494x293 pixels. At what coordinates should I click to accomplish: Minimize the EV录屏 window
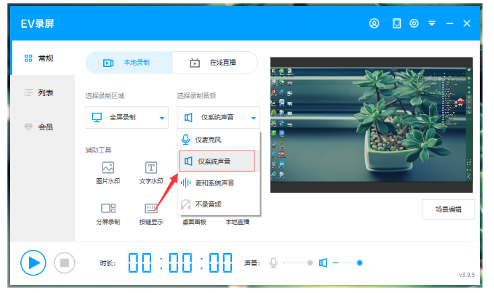(449, 24)
